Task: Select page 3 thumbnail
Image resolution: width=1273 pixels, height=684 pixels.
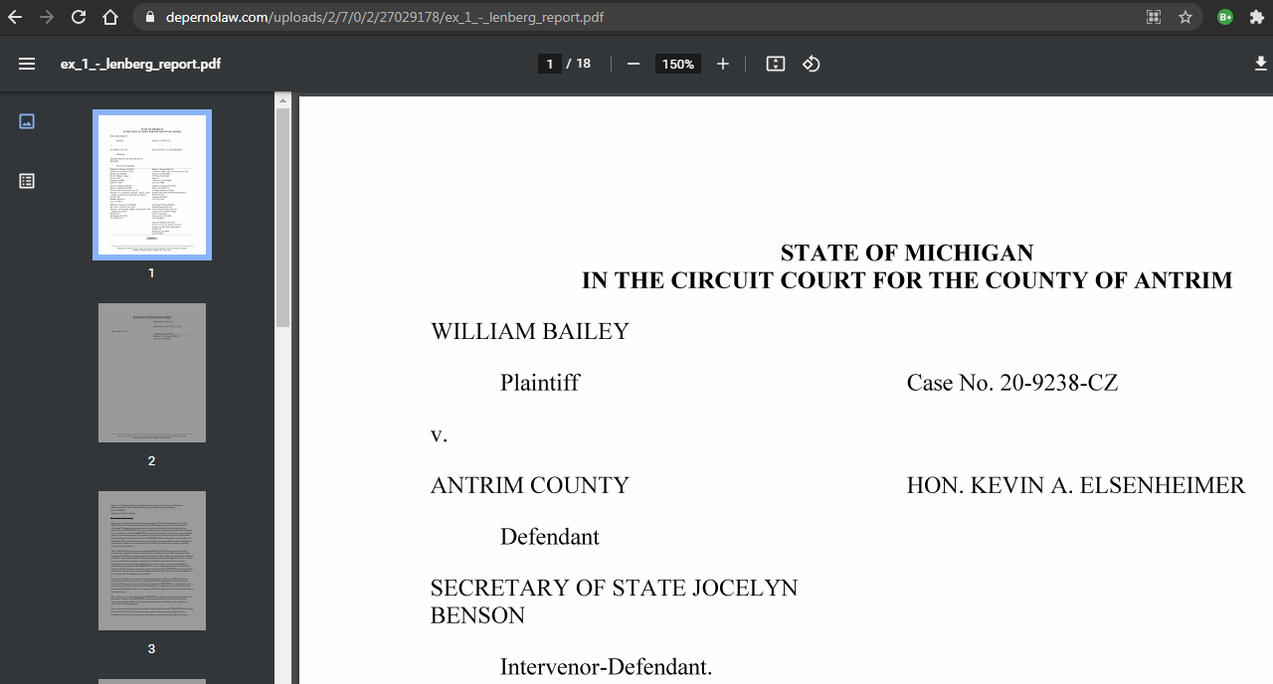Action: tap(152, 561)
